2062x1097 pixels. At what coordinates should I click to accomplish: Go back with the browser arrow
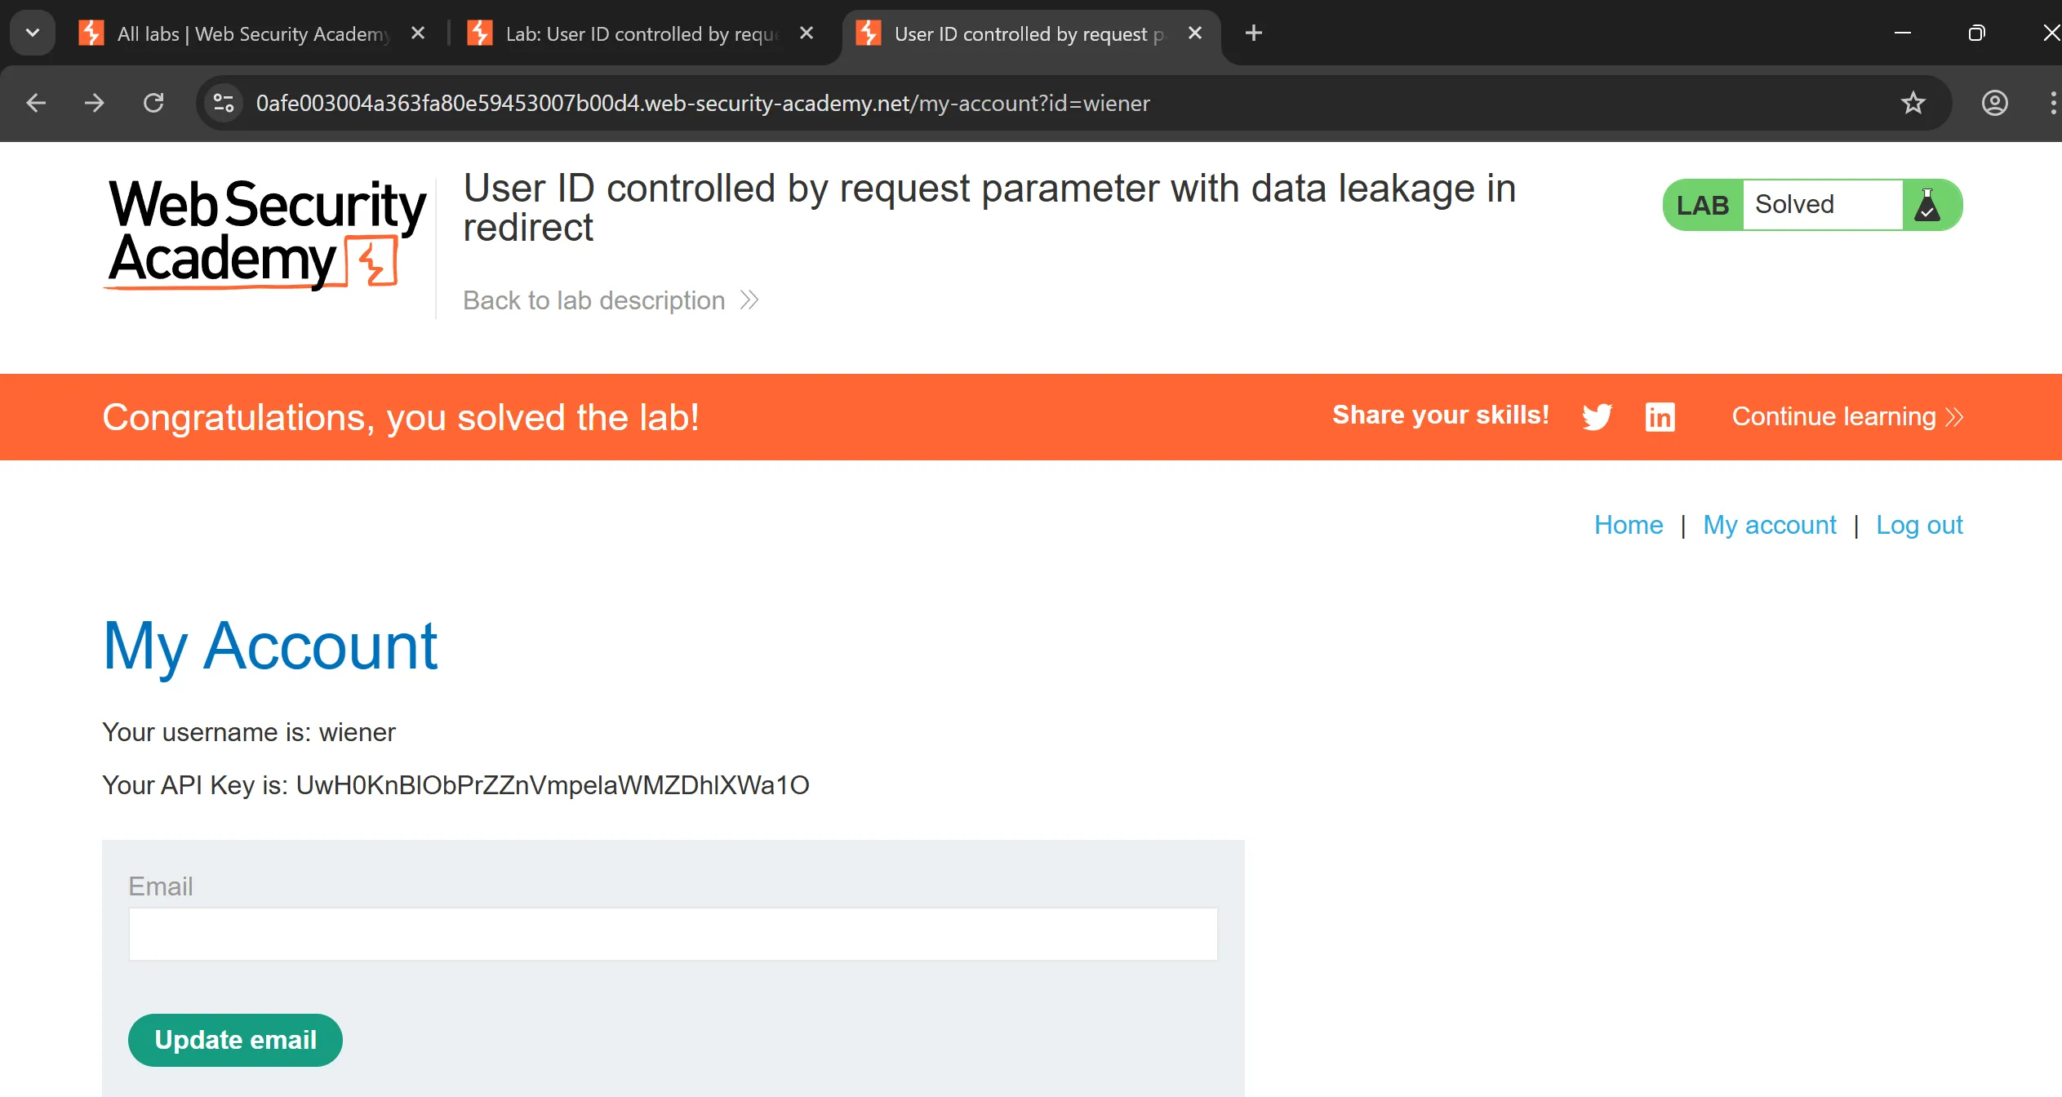click(x=36, y=103)
